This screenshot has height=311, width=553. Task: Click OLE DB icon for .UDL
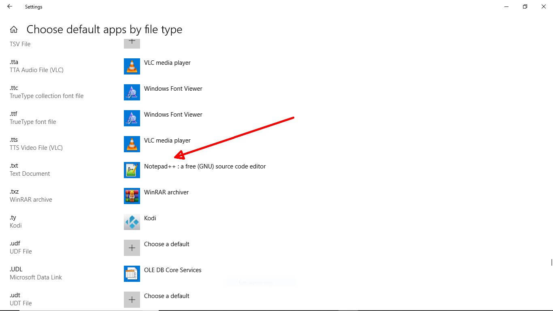[132, 274]
